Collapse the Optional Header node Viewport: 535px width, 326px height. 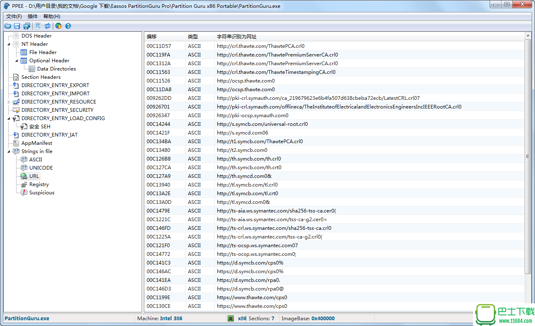(17, 61)
